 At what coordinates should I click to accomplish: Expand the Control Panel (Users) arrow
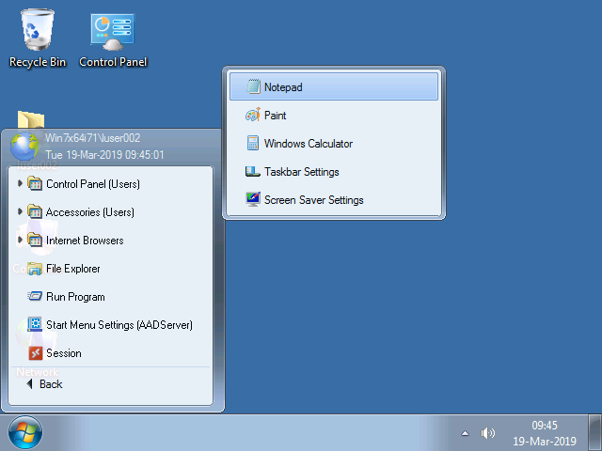point(21,184)
